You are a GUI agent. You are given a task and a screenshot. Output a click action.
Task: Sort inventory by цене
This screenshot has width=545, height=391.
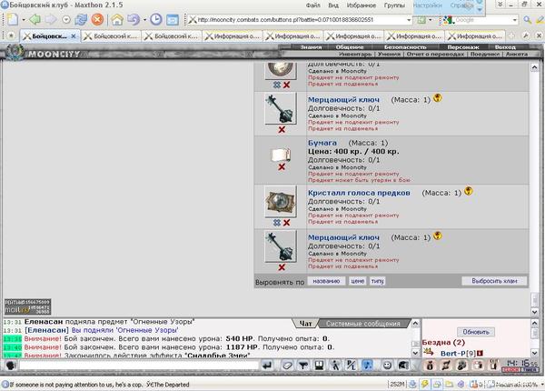(x=357, y=281)
